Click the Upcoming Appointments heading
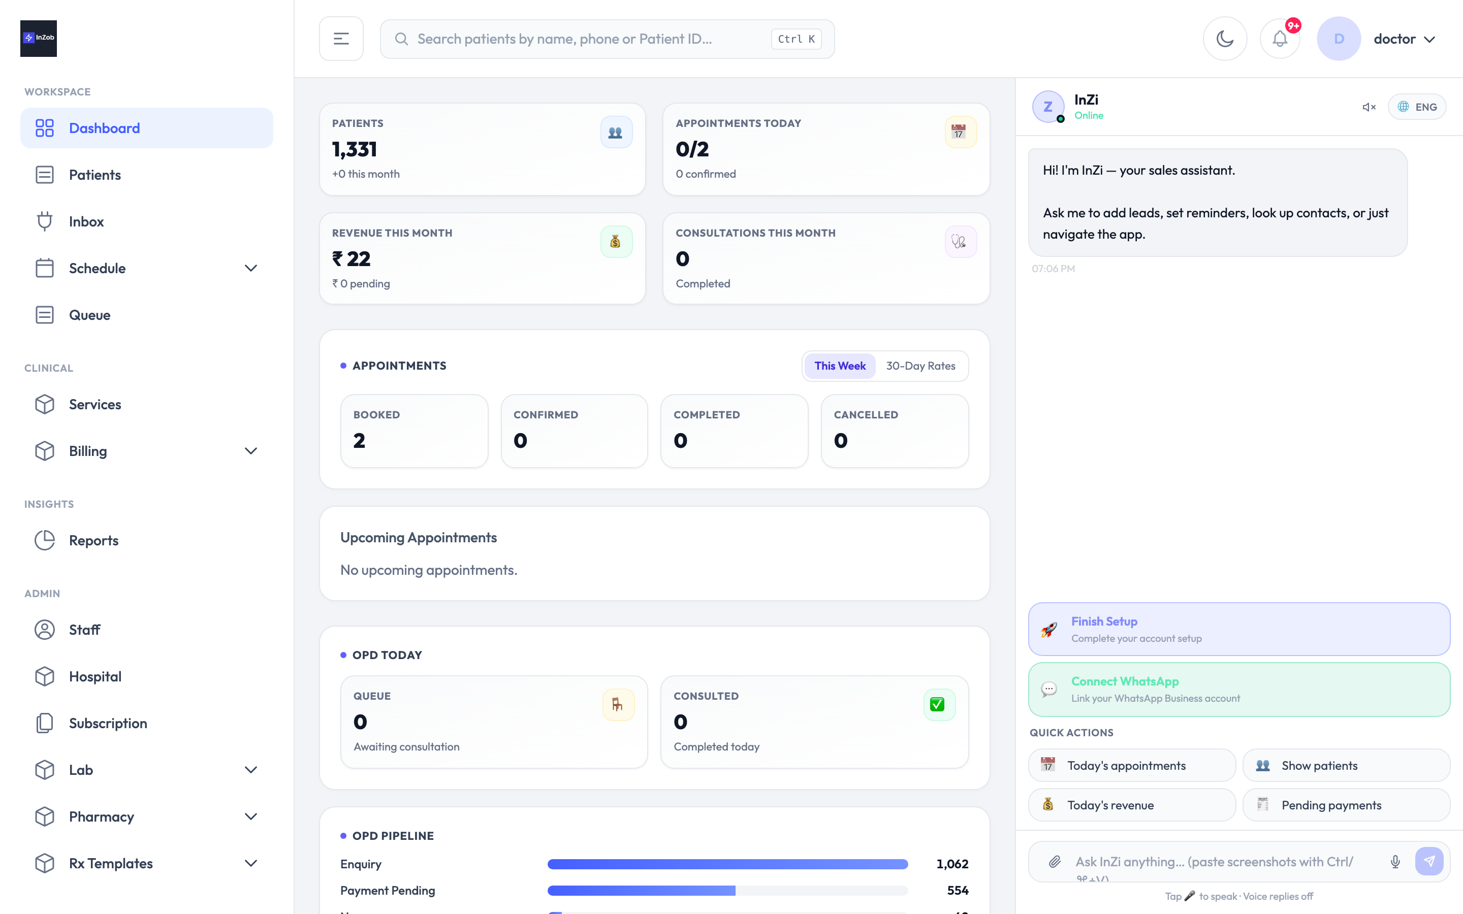The width and height of the screenshot is (1463, 914). pos(419,537)
